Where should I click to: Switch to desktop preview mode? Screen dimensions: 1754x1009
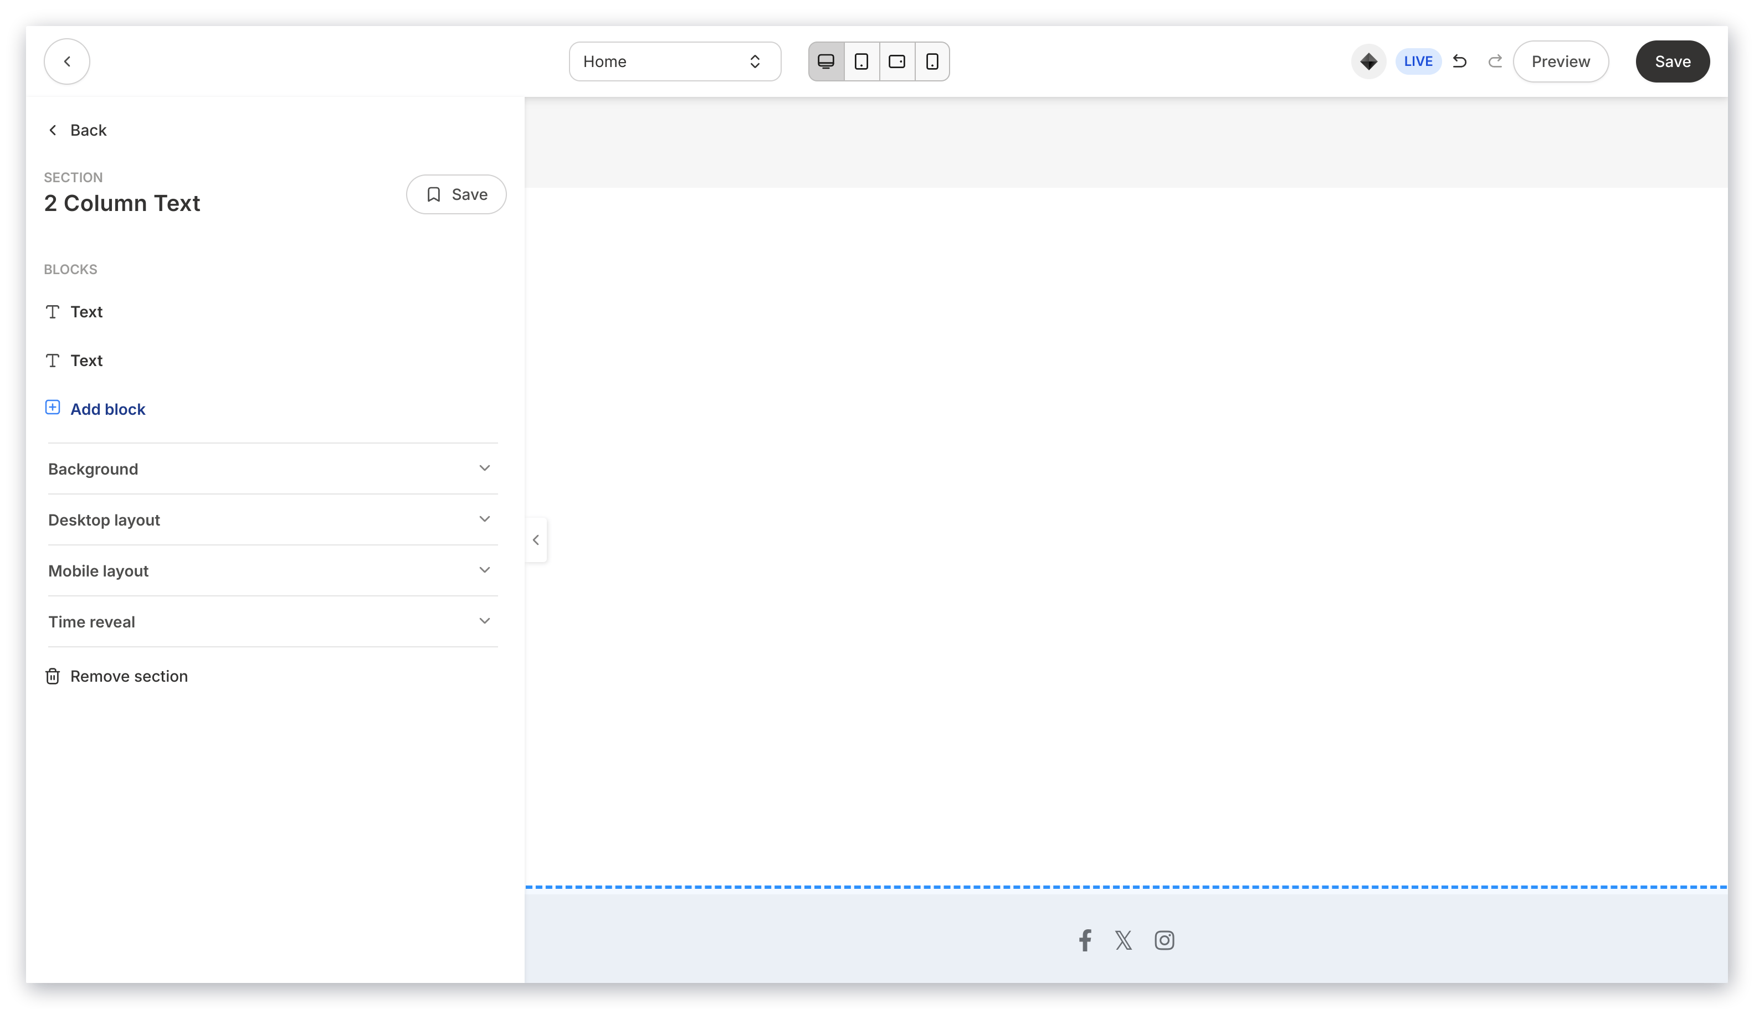(825, 61)
